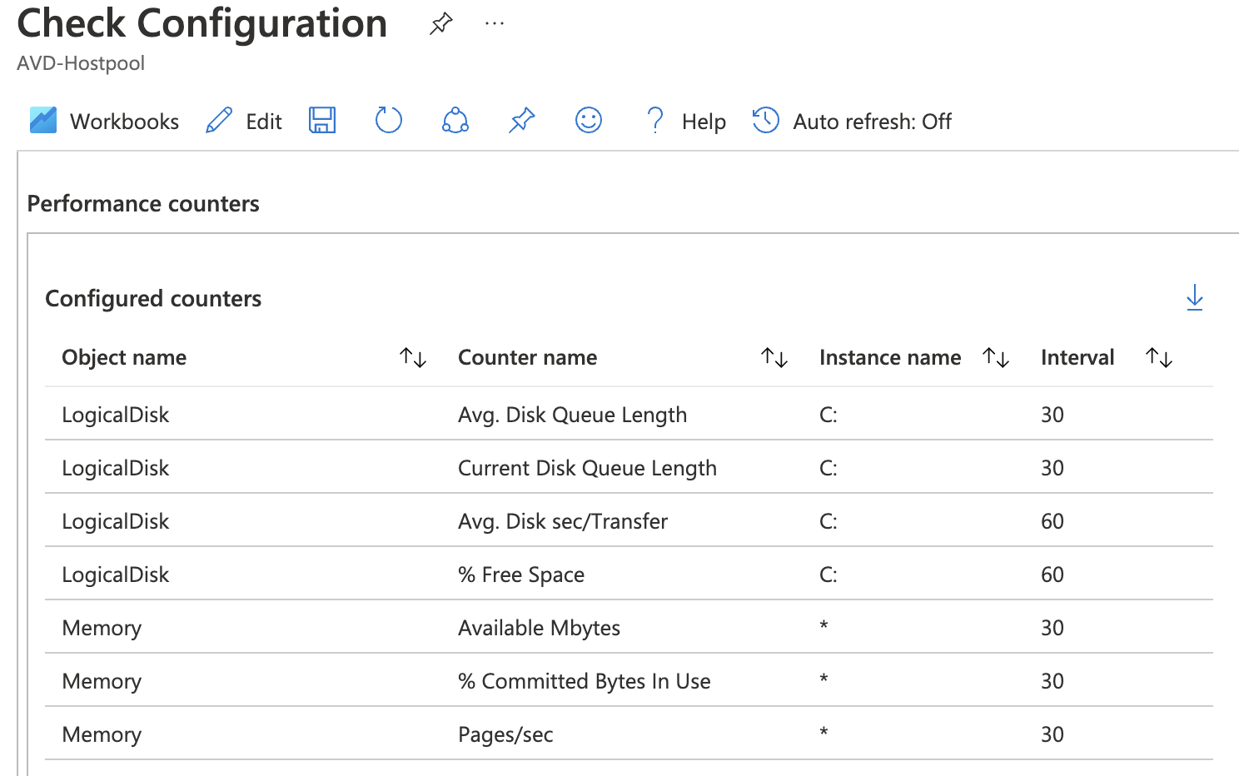Open the ellipsis more options menu

(494, 23)
